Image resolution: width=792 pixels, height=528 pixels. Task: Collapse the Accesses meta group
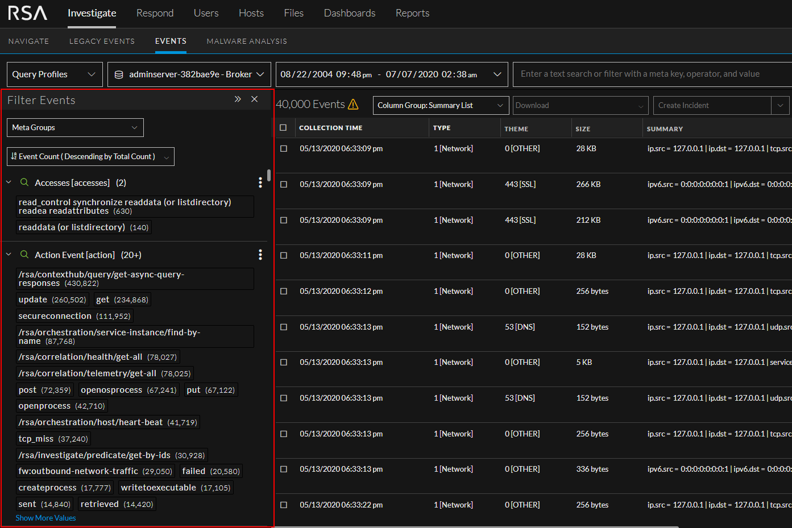(8, 182)
